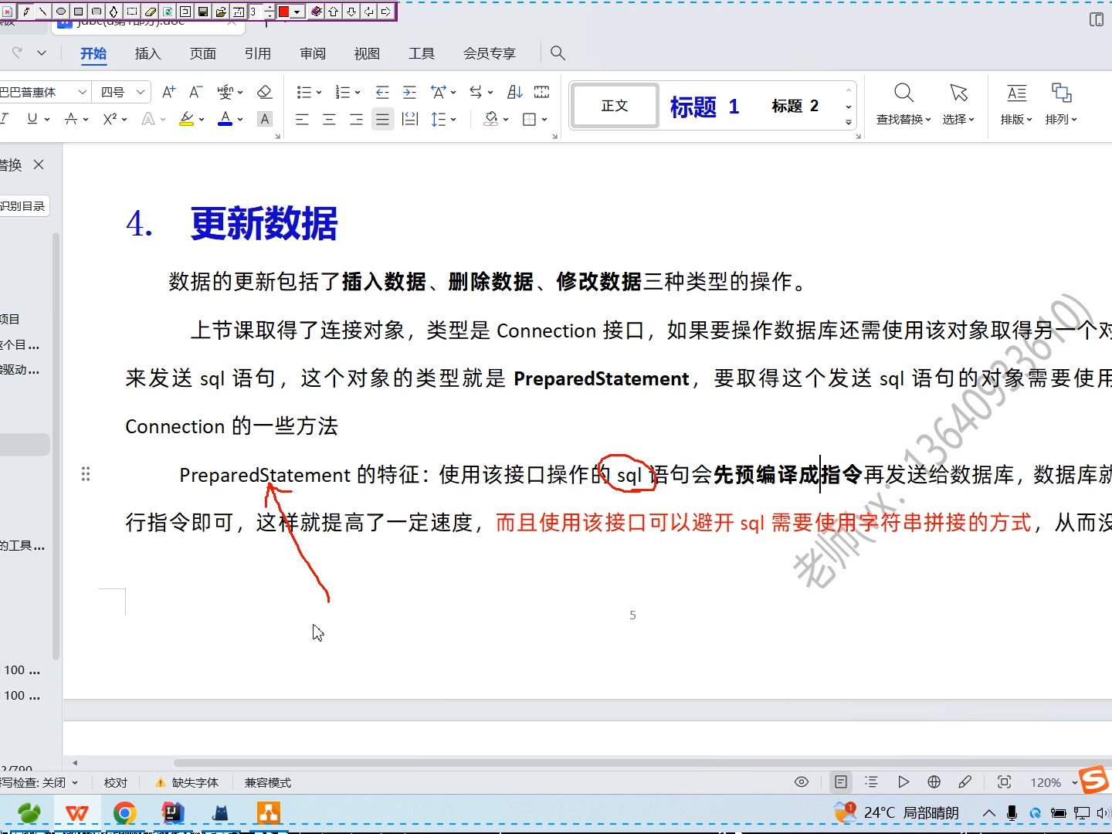Expand the 120% zoom dropdown
This screenshot has width=1112, height=834.
pos(1074,781)
